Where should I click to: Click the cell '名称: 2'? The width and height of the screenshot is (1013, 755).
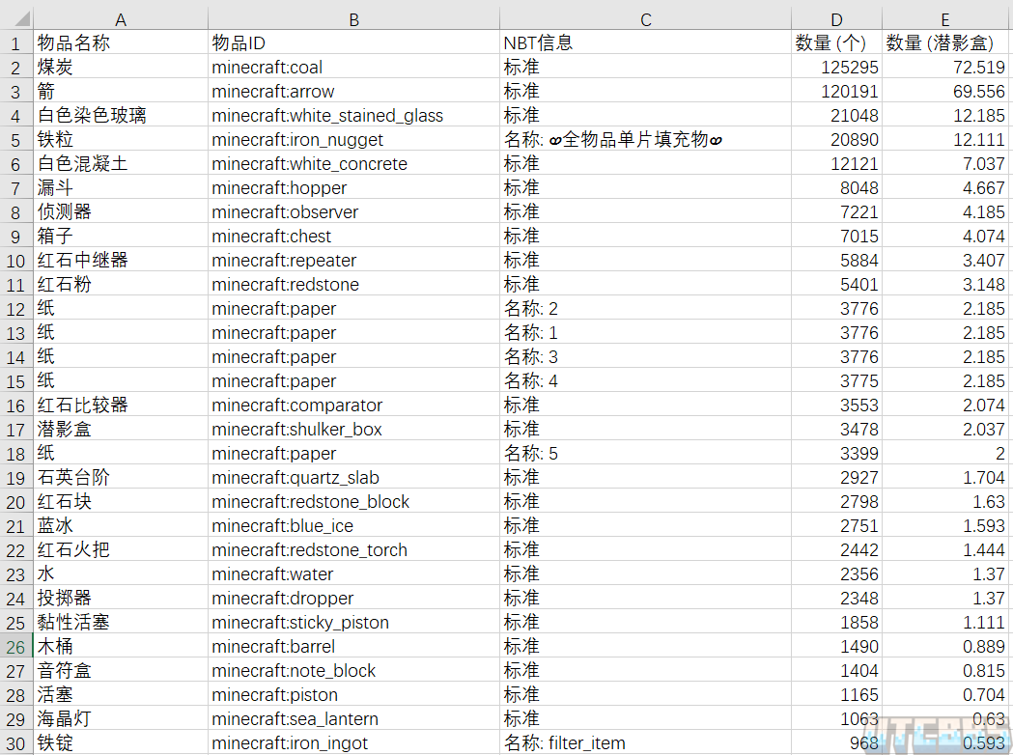click(x=645, y=308)
